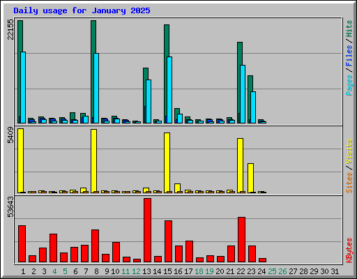
Task: Select day 22 on the x-axis
Action: [241, 271]
